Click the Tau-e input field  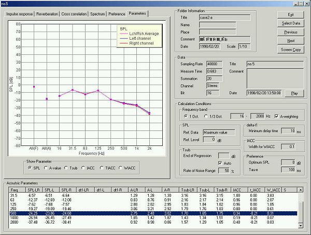point(288,170)
